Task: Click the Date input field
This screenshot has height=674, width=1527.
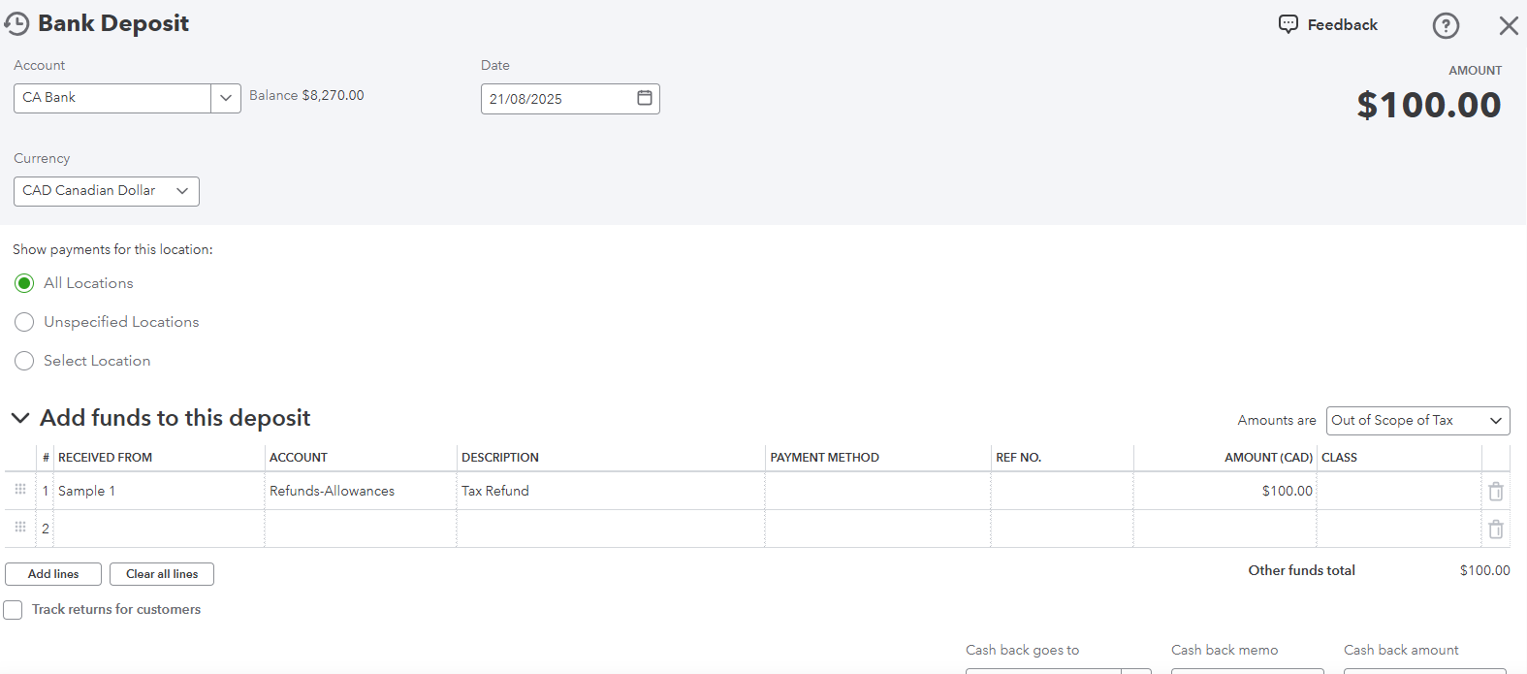Action: [557, 99]
